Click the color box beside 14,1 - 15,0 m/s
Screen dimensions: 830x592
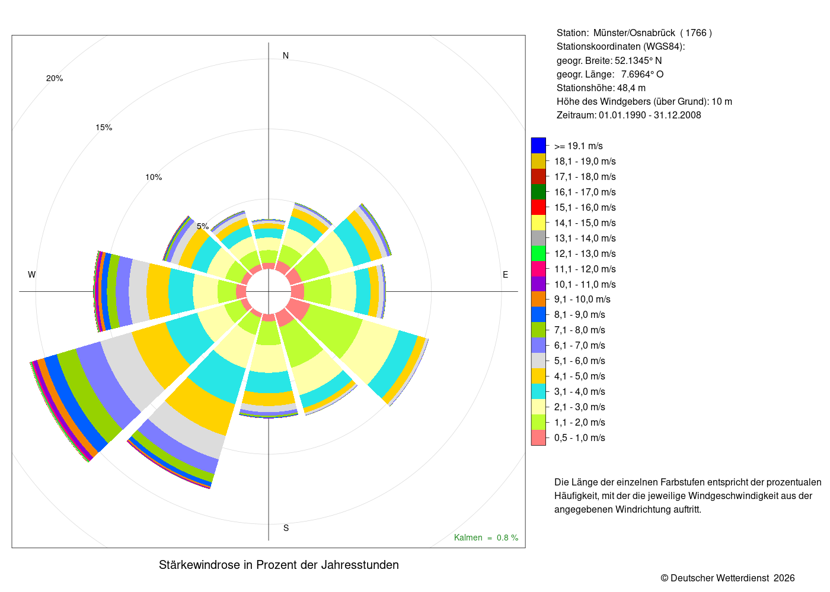pos(538,223)
